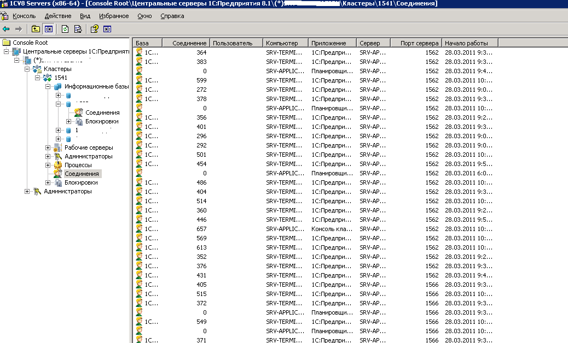568x343 pixels.
Task: Open the Вид menu
Action: 85,16
